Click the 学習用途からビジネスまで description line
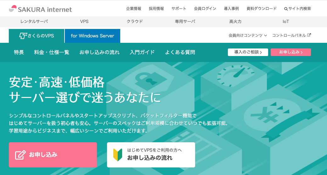The height and width of the screenshot is (175, 327). tap(78, 131)
